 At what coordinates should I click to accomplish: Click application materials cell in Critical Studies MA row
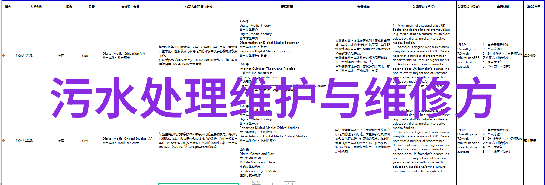click(503, 141)
